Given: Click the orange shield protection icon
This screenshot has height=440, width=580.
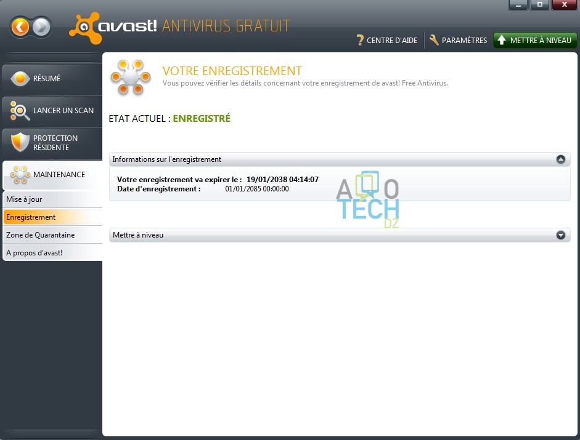Looking at the screenshot, I should pos(20,142).
